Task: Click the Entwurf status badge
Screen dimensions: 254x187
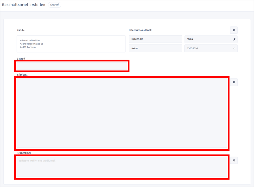Action: pos(55,5)
